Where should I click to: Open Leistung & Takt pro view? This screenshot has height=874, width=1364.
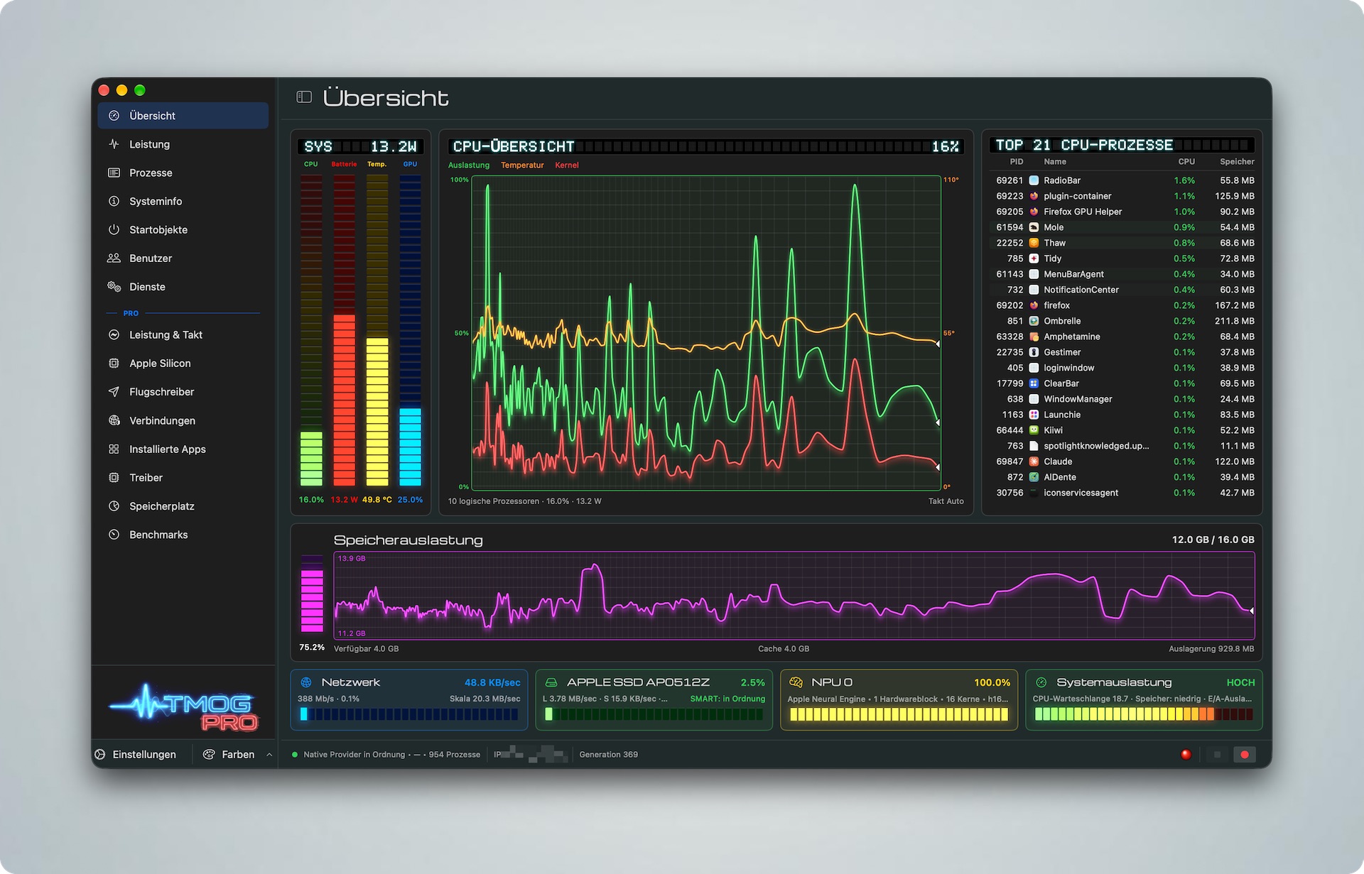pyautogui.click(x=183, y=334)
